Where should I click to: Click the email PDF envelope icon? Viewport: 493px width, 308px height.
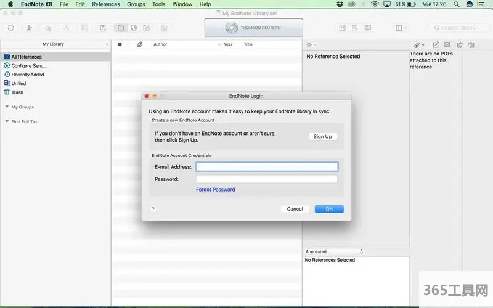pyautogui.click(x=447, y=45)
